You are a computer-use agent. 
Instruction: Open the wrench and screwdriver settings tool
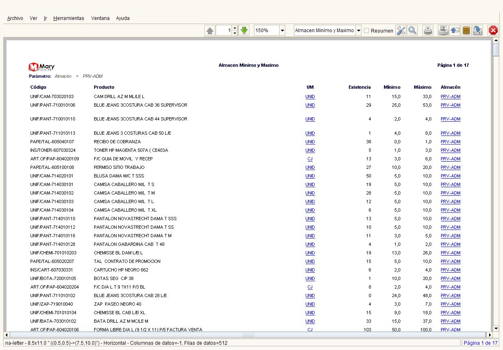point(401,31)
